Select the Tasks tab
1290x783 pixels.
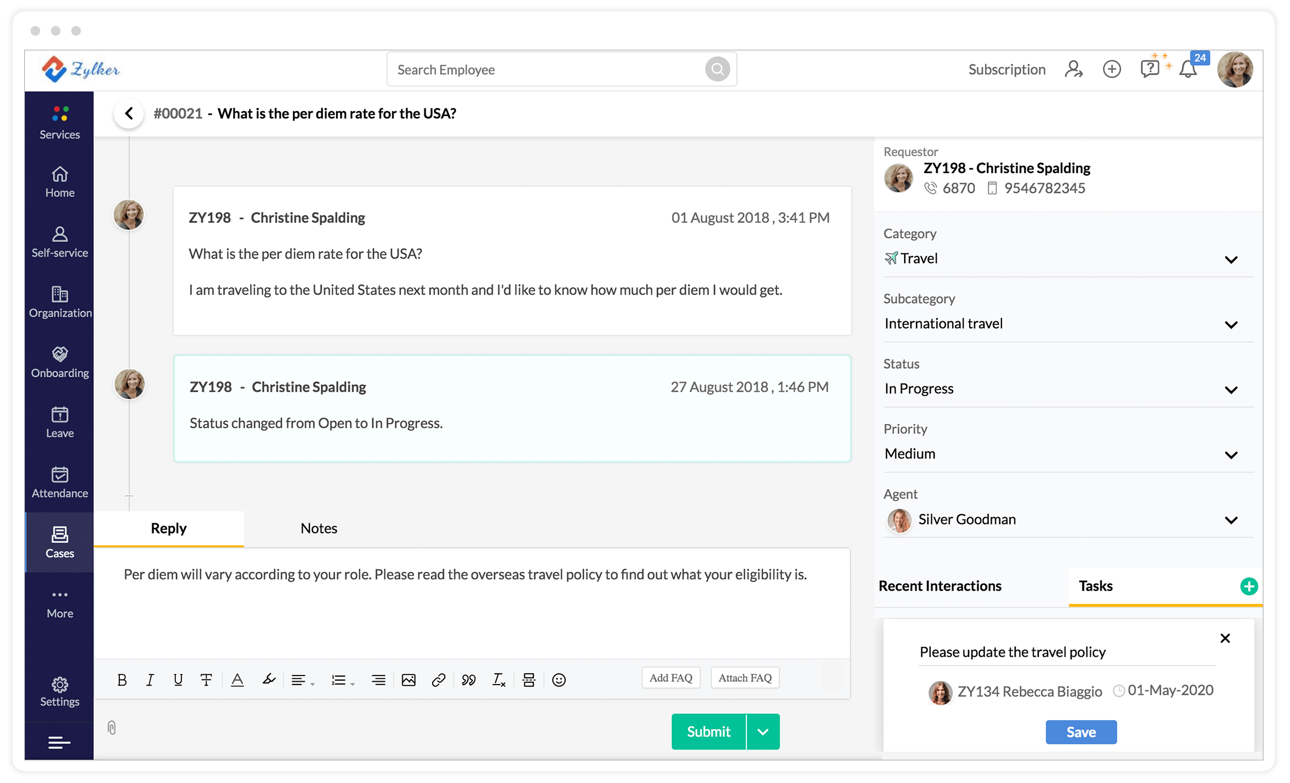tap(1096, 586)
